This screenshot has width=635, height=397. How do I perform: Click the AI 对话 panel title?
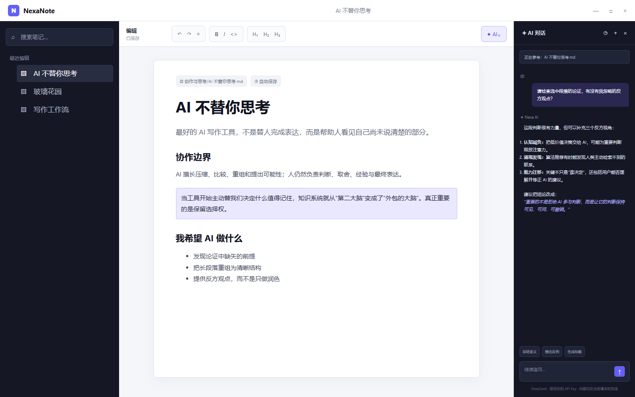click(534, 33)
